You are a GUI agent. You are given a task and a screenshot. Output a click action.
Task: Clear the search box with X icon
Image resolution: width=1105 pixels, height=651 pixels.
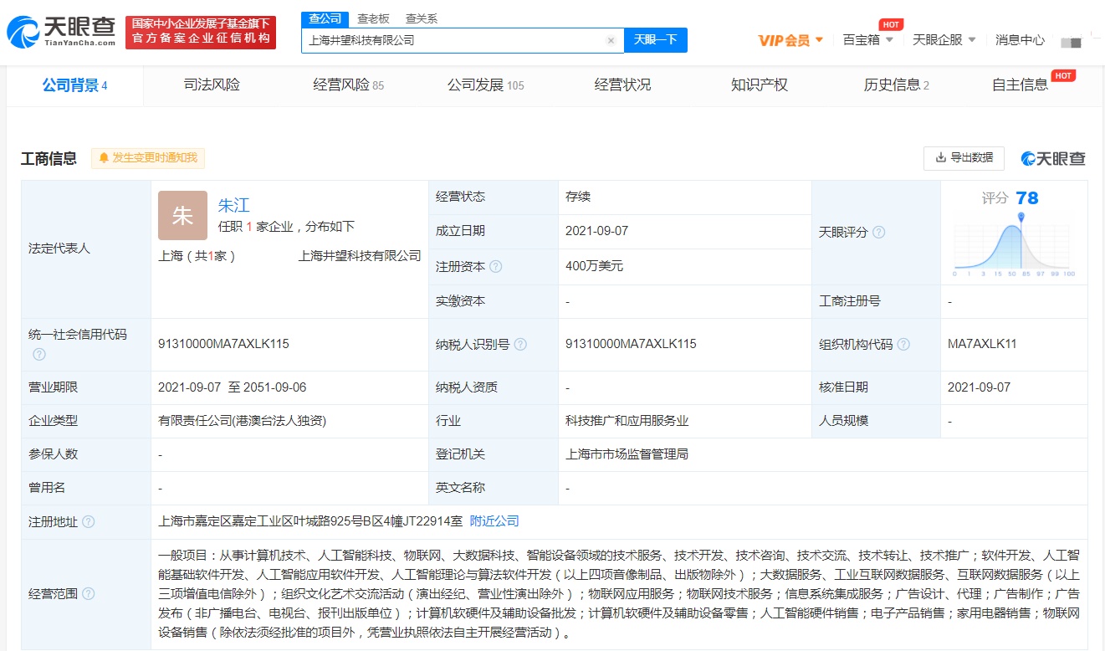611,40
